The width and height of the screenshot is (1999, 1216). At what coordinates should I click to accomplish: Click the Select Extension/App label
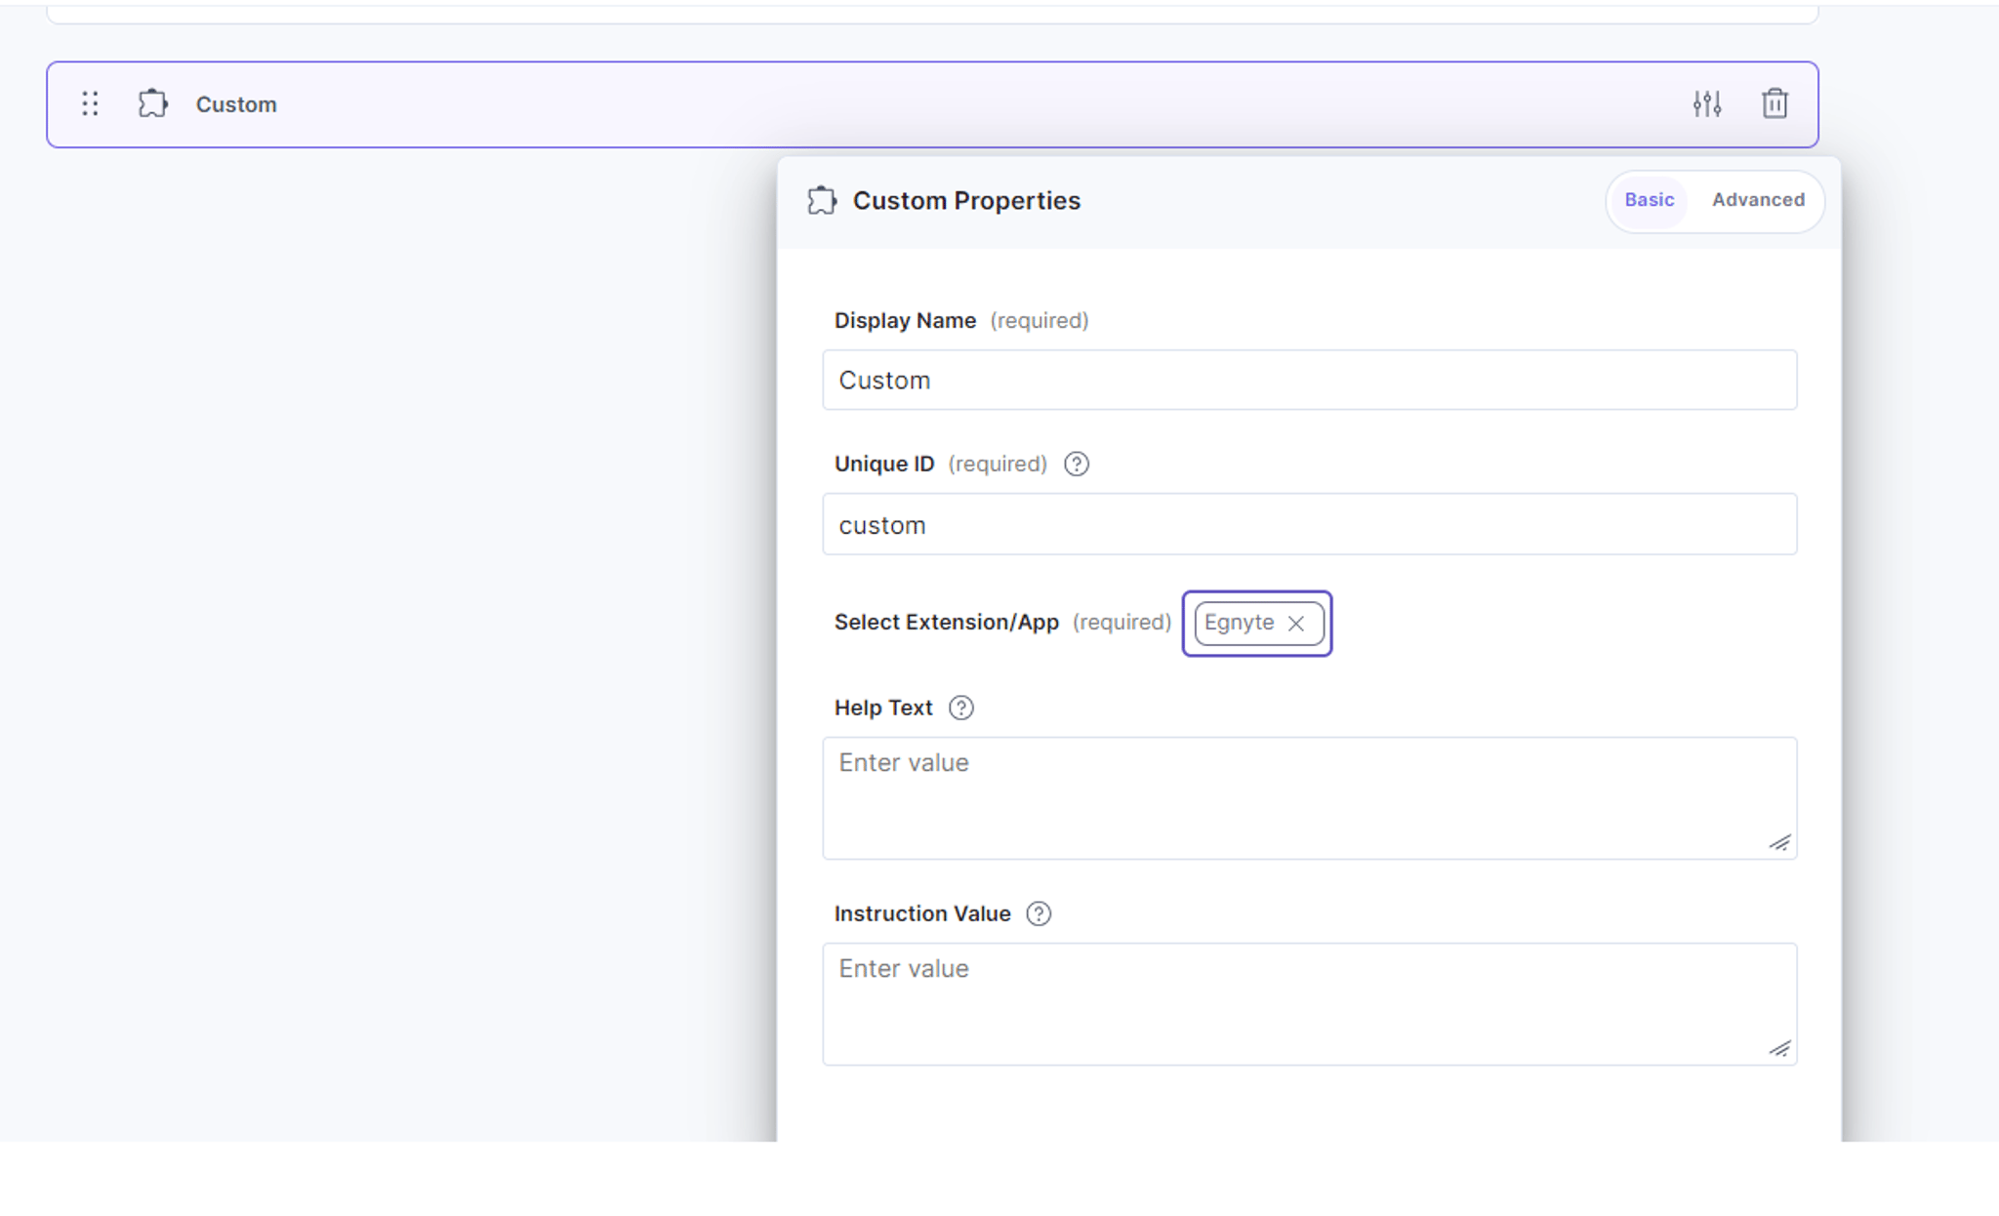coord(946,622)
